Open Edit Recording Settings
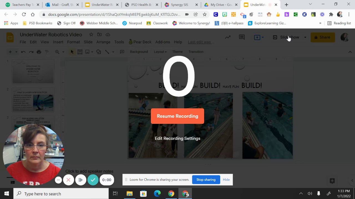The height and width of the screenshot is (199, 355). click(x=177, y=138)
